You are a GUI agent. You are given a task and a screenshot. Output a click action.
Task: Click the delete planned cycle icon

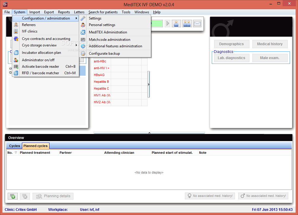point(25,196)
